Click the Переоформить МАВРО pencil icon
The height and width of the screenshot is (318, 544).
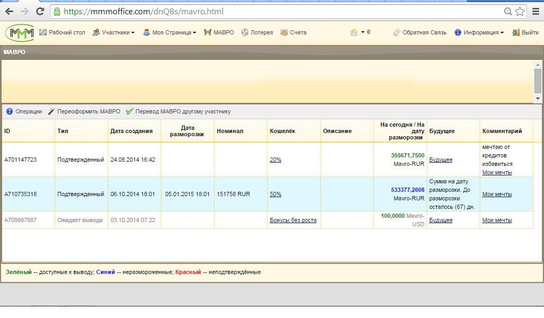pyautogui.click(x=52, y=111)
